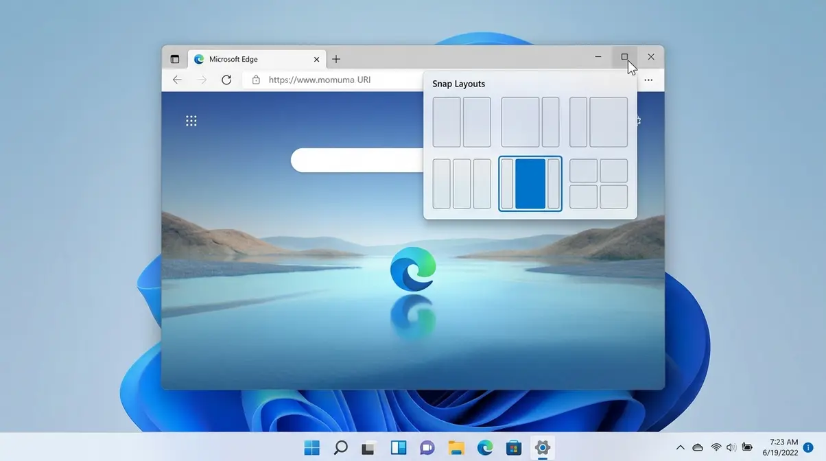Go back using the back arrow
The width and height of the screenshot is (826, 461).
177,80
